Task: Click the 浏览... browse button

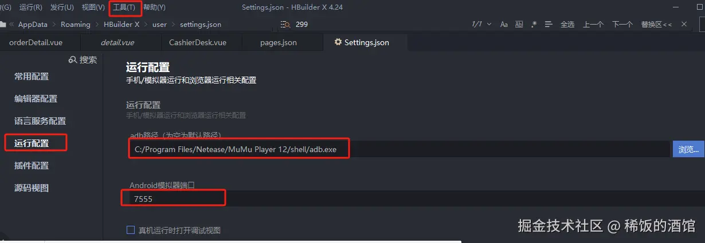Action: [688, 149]
